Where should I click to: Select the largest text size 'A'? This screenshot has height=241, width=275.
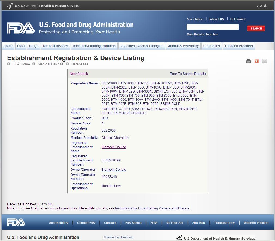[x=265, y=6]
